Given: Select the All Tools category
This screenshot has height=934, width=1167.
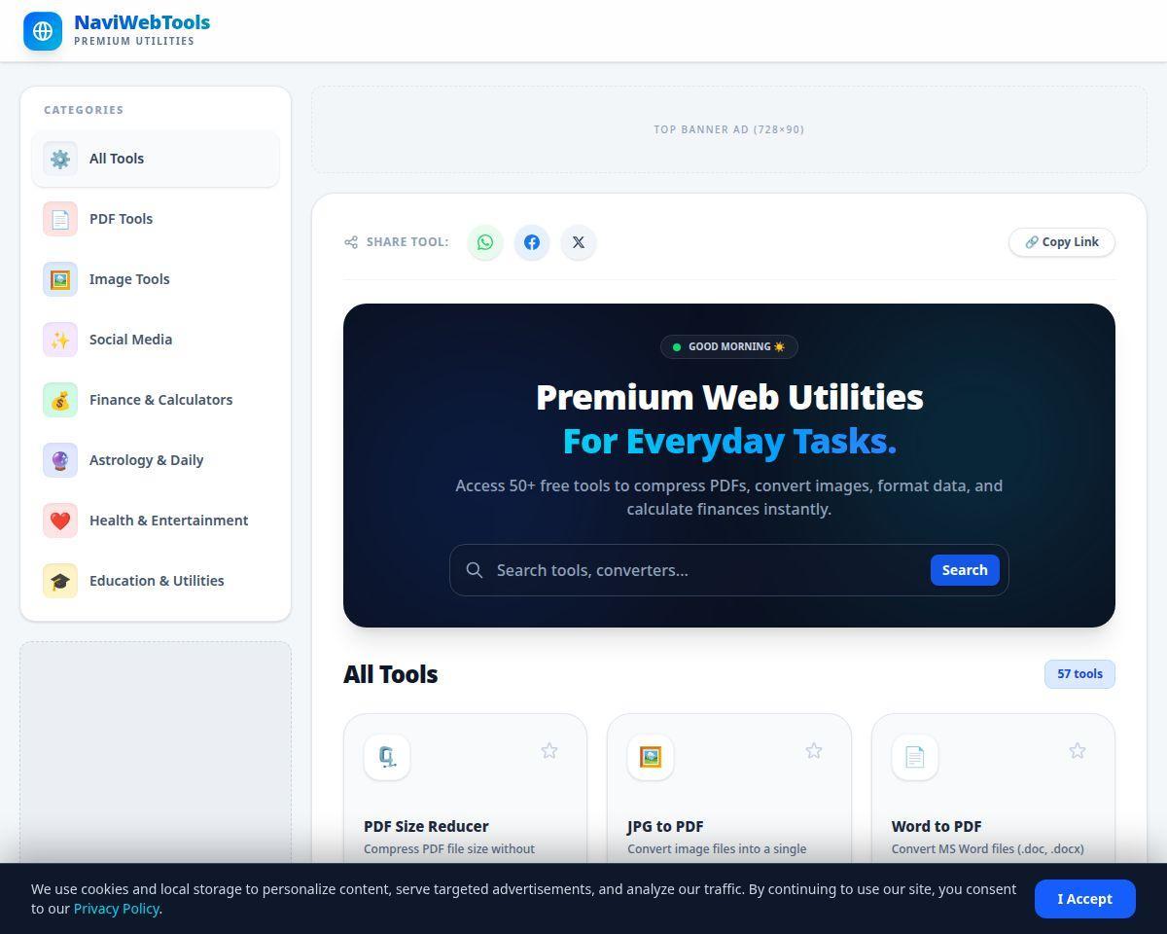Looking at the screenshot, I should coord(156,159).
